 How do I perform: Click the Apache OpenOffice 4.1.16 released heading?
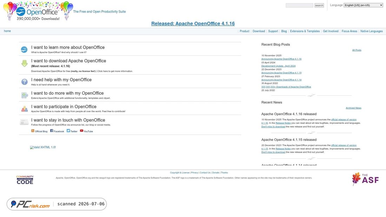point(289,114)
